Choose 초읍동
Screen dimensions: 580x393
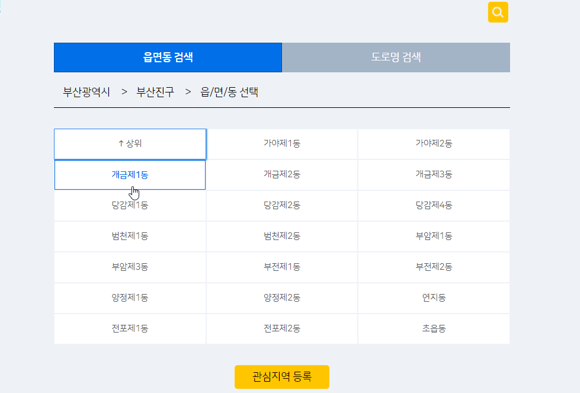(434, 328)
